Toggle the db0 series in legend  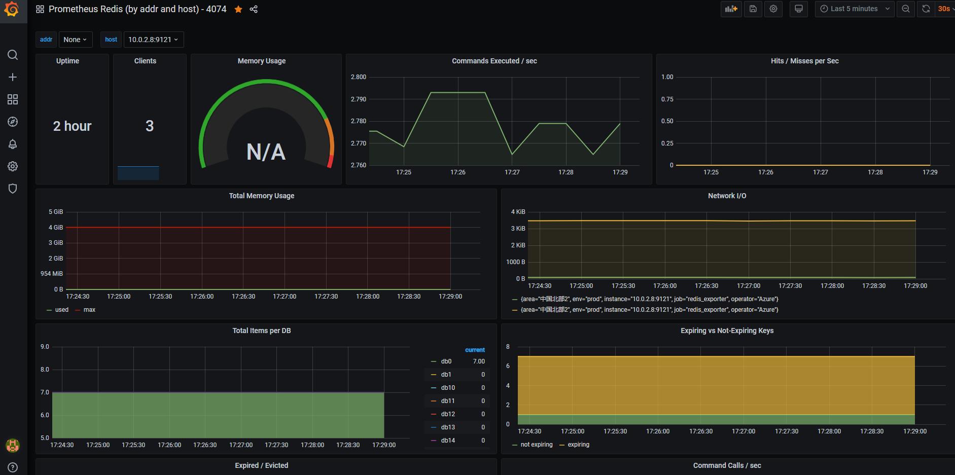tap(446, 361)
